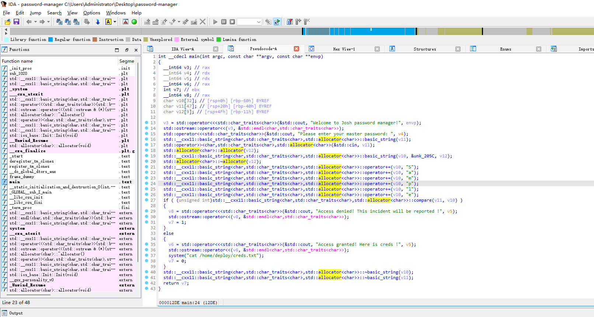Click the binoculars binary search icon
The image size is (594, 317).
coord(76,22)
